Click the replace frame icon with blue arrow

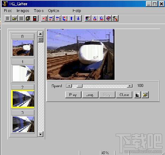pyautogui.click(x=65, y=18)
